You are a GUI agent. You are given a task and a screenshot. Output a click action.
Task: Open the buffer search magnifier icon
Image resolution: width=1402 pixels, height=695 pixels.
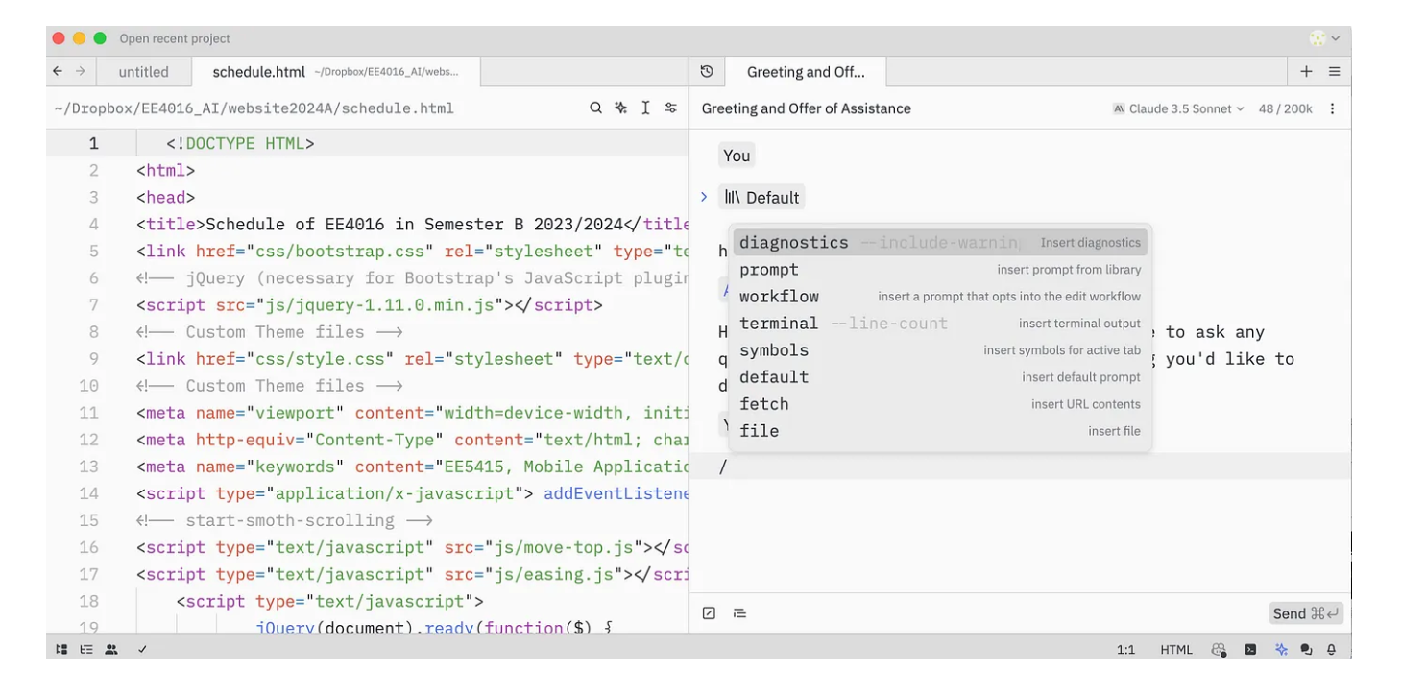(596, 108)
